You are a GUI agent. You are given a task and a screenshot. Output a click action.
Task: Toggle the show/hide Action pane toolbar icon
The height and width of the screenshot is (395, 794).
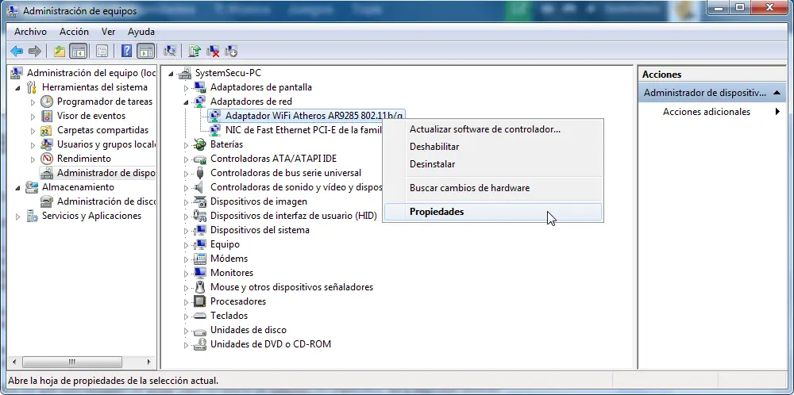coord(145,51)
